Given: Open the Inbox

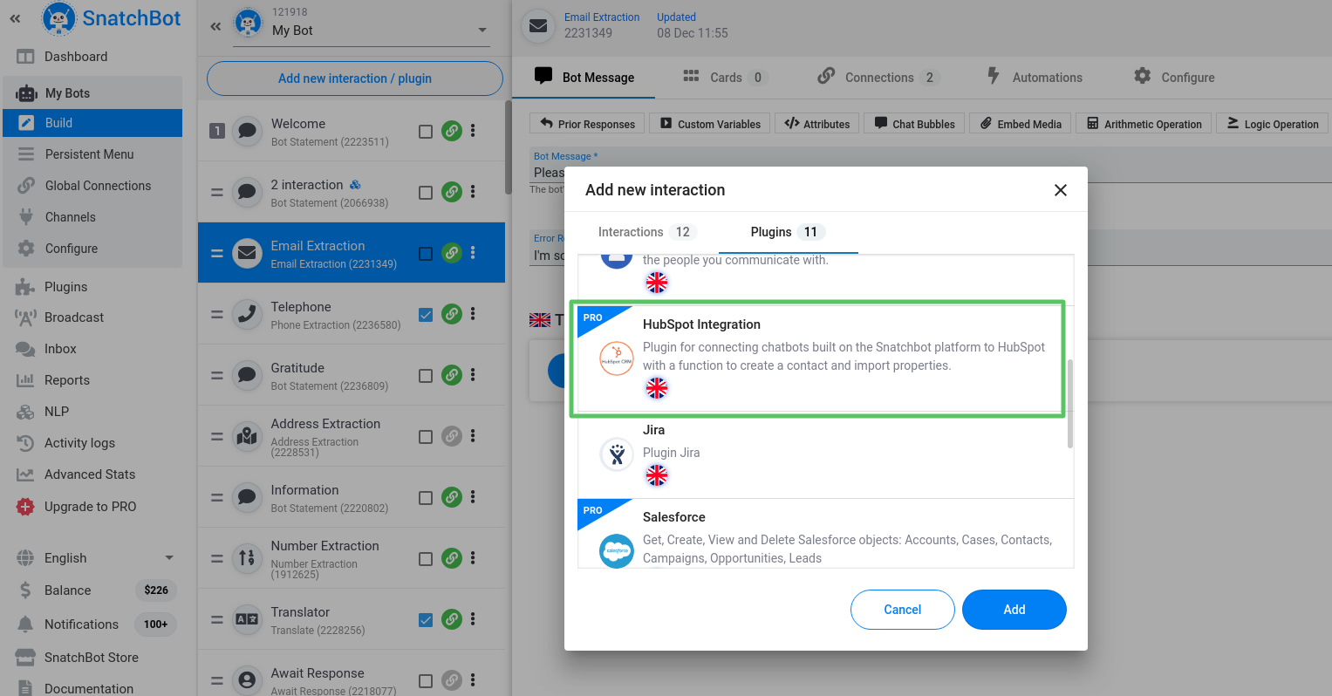Looking at the screenshot, I should [60, 349].
